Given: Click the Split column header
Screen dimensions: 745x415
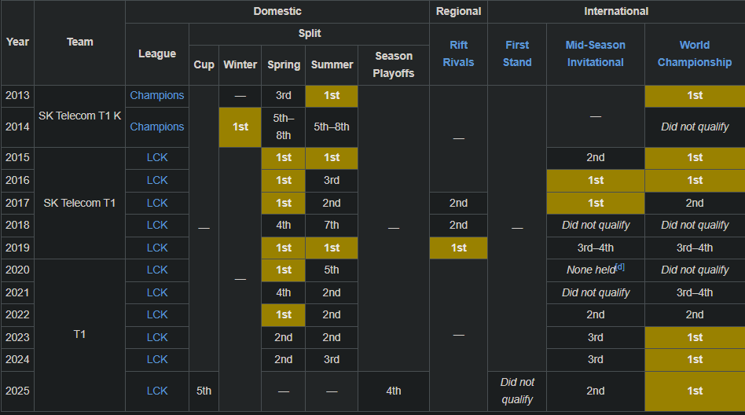Looking at the screenshot, I should [x=310, y=34].
